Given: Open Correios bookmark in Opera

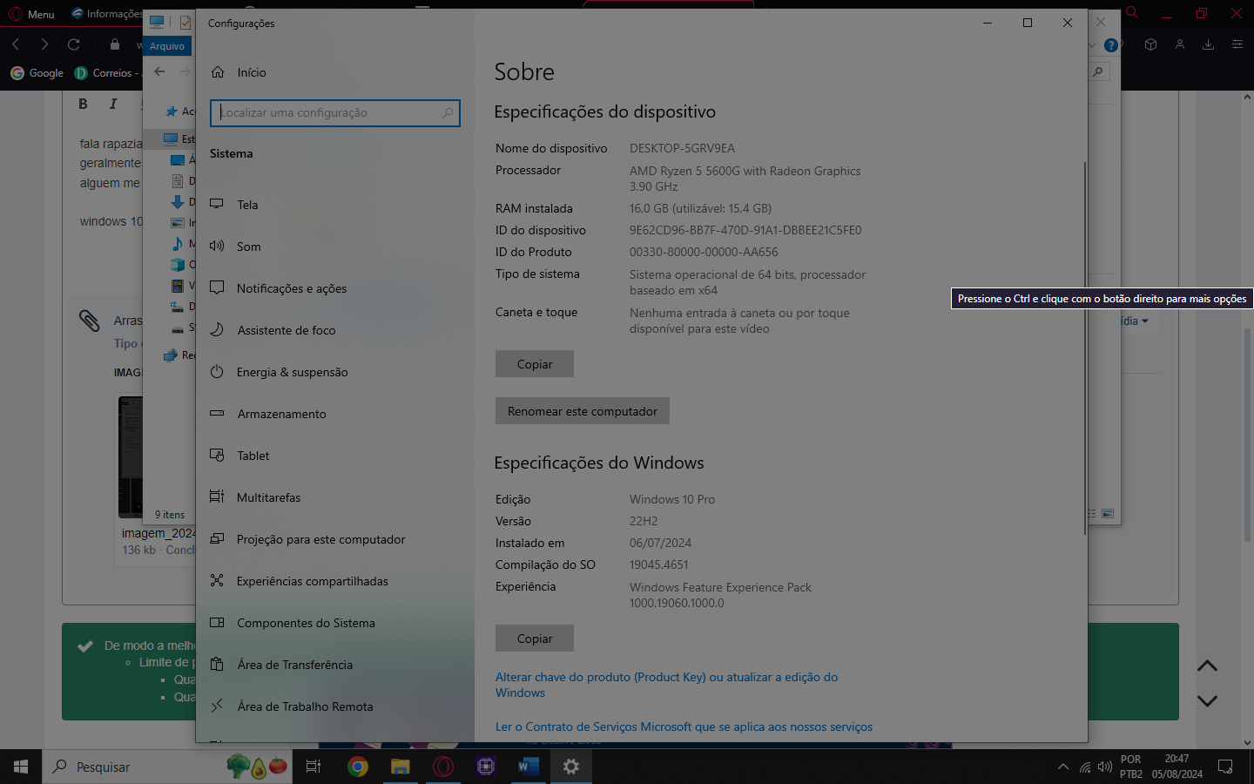Looking at the screenshot, I should click(106, 73).
